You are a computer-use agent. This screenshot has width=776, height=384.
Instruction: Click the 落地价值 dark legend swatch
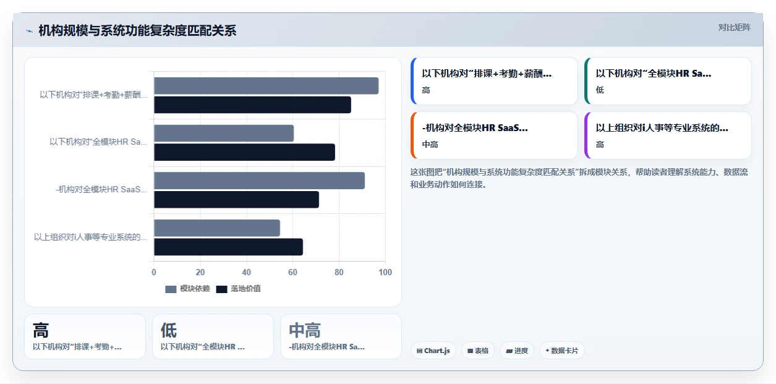tap(221, 289)
